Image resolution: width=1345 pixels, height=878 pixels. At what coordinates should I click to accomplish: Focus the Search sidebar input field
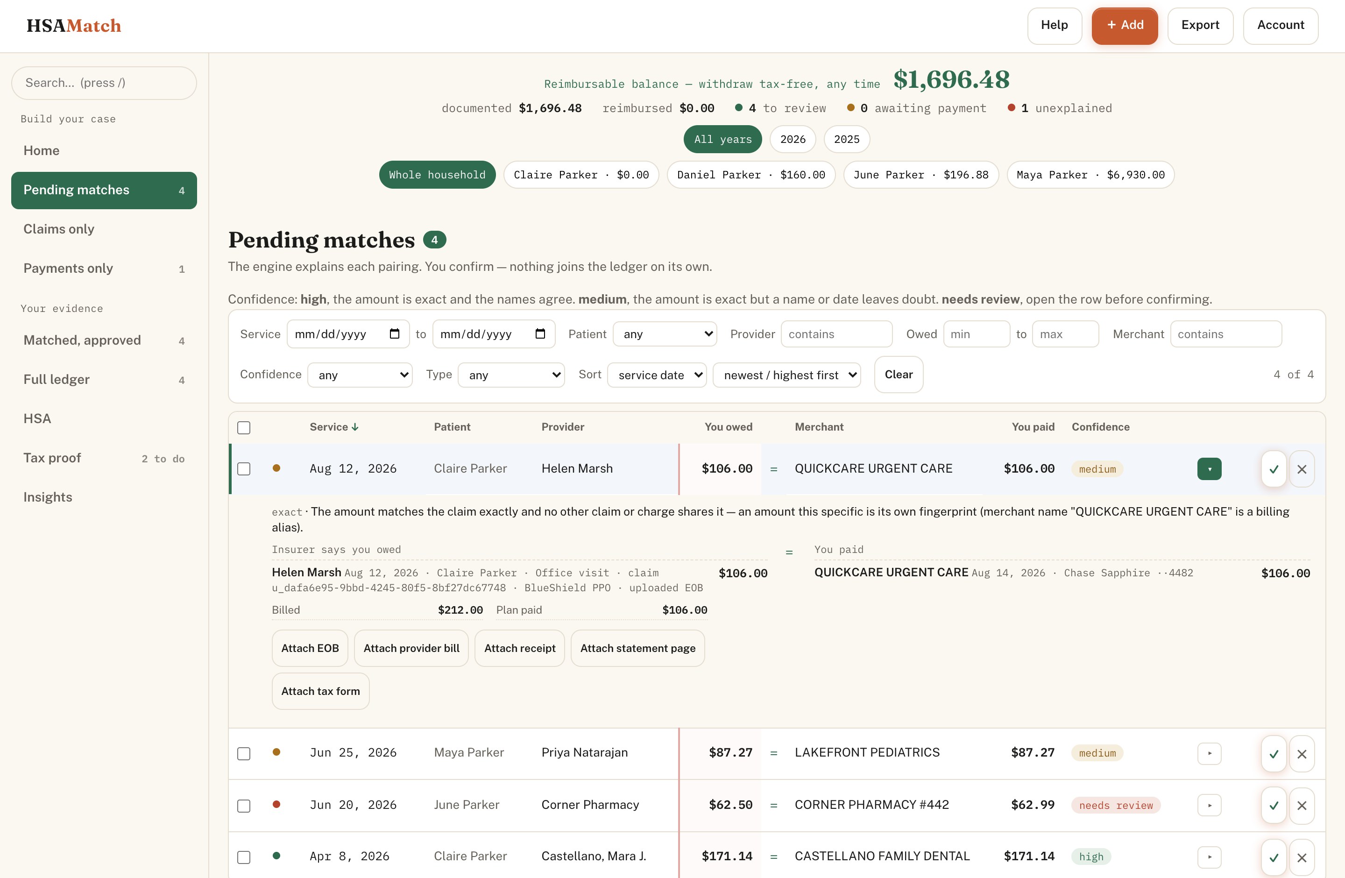[104, 83]
